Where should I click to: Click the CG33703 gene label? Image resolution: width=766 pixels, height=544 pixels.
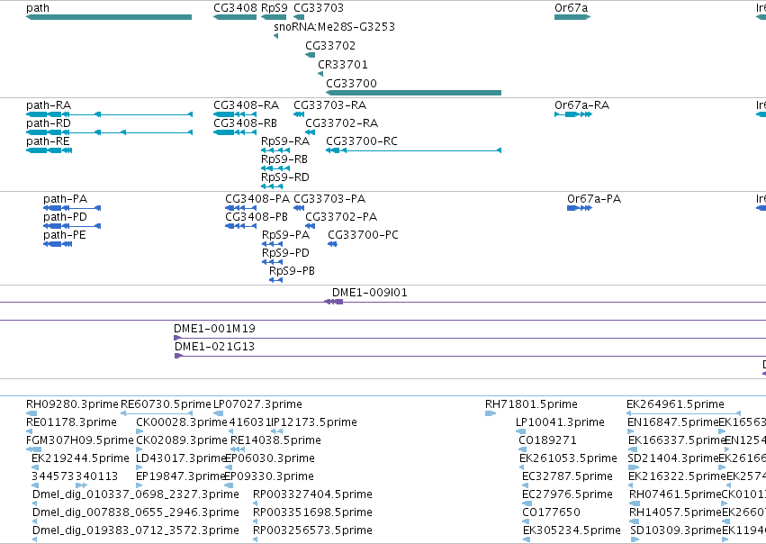coord(319,8)
